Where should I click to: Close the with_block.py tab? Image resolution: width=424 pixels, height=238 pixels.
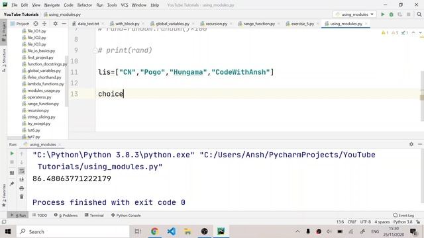click(x=143, y=24)
